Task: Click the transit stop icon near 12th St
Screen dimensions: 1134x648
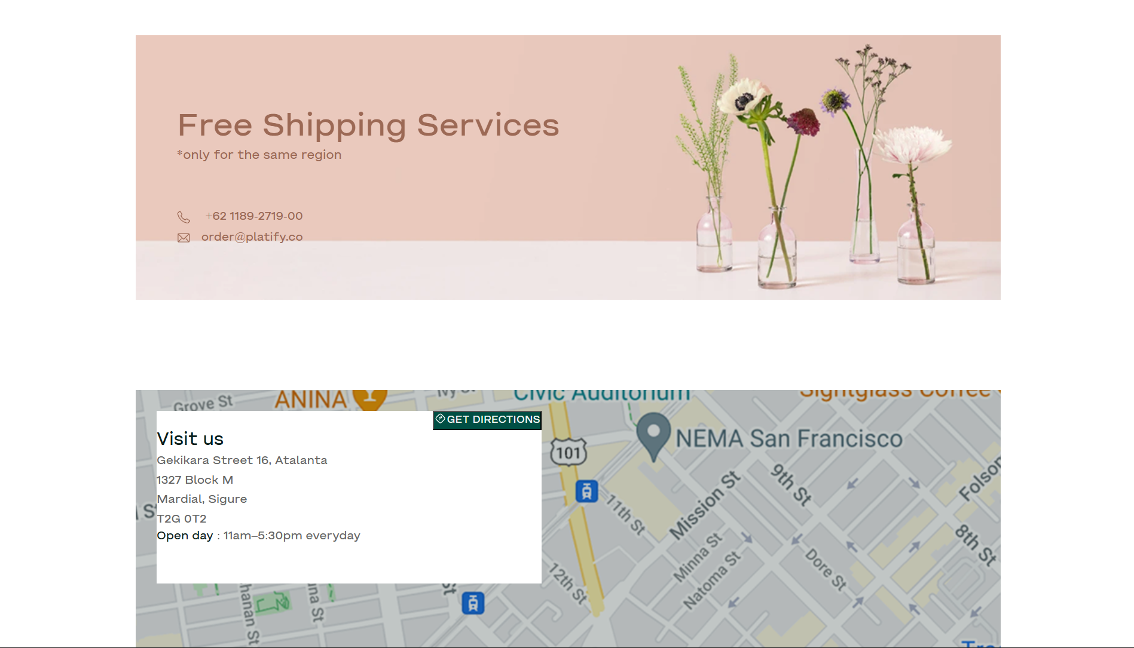Action: (473, 603)
